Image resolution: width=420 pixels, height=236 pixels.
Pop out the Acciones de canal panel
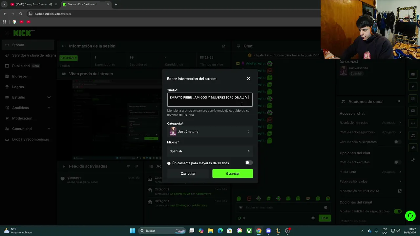pyautogui.click(x=398, y=102)
